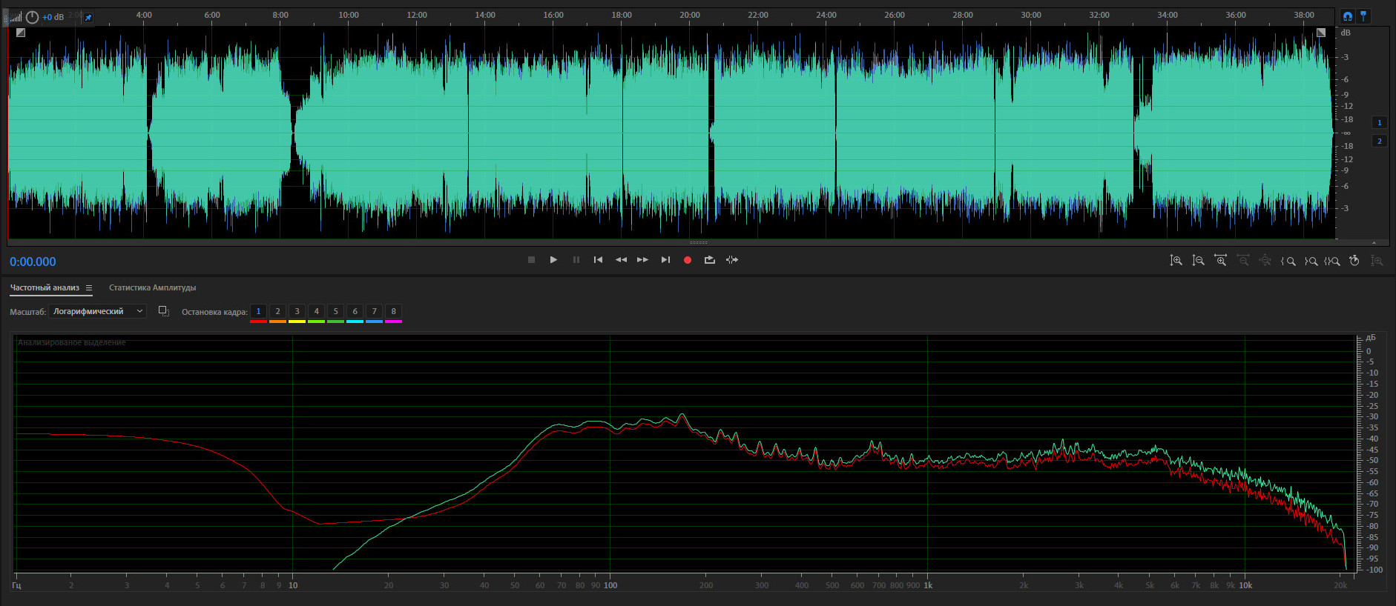Zoom out time horizontally
This screenshot has width=1396, height=606.
pyautogui.click(x=1243, y=261)
